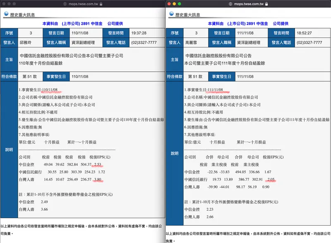Viewport: 331px width, 243px height.
Task: Click 第 51 款 cell in right window
Action: (195, 77)
